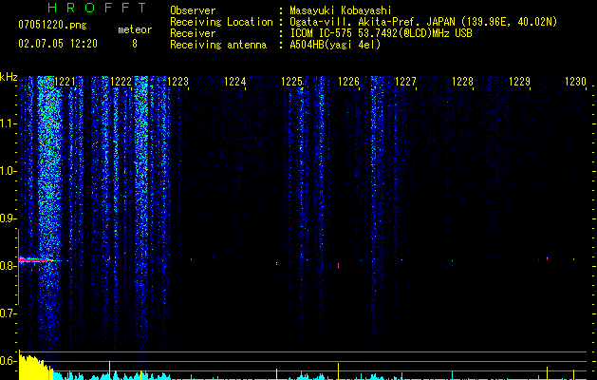Click time marker 1229
The height and width of the screenshot is (380, 597).
coord(519,82)
